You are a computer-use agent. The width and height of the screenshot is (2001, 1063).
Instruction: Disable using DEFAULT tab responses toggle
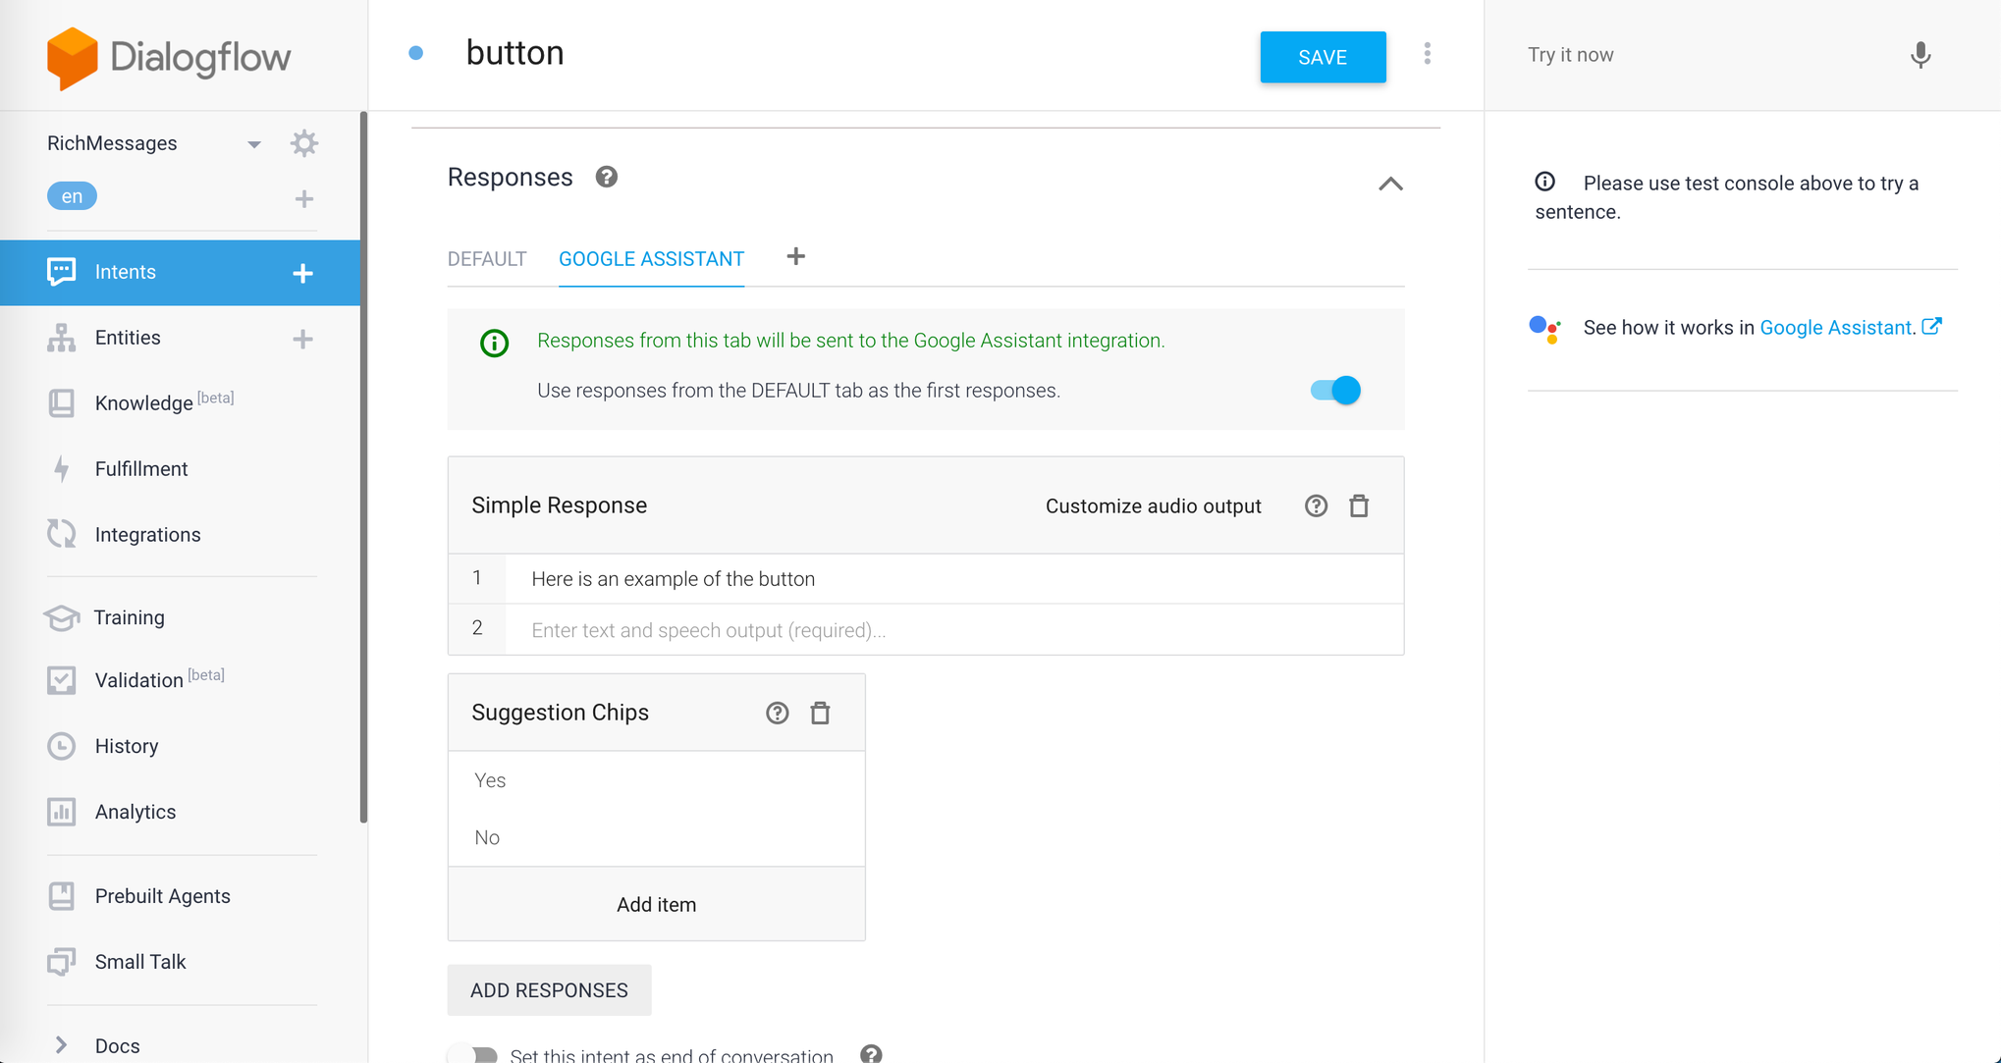pos(1335,391)
